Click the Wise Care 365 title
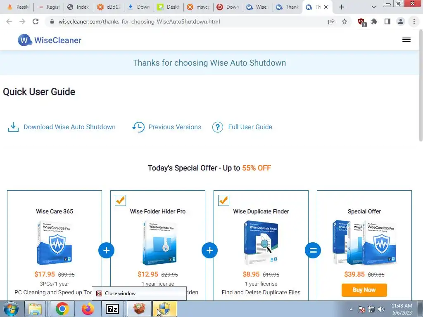 (x=55, y=211)
